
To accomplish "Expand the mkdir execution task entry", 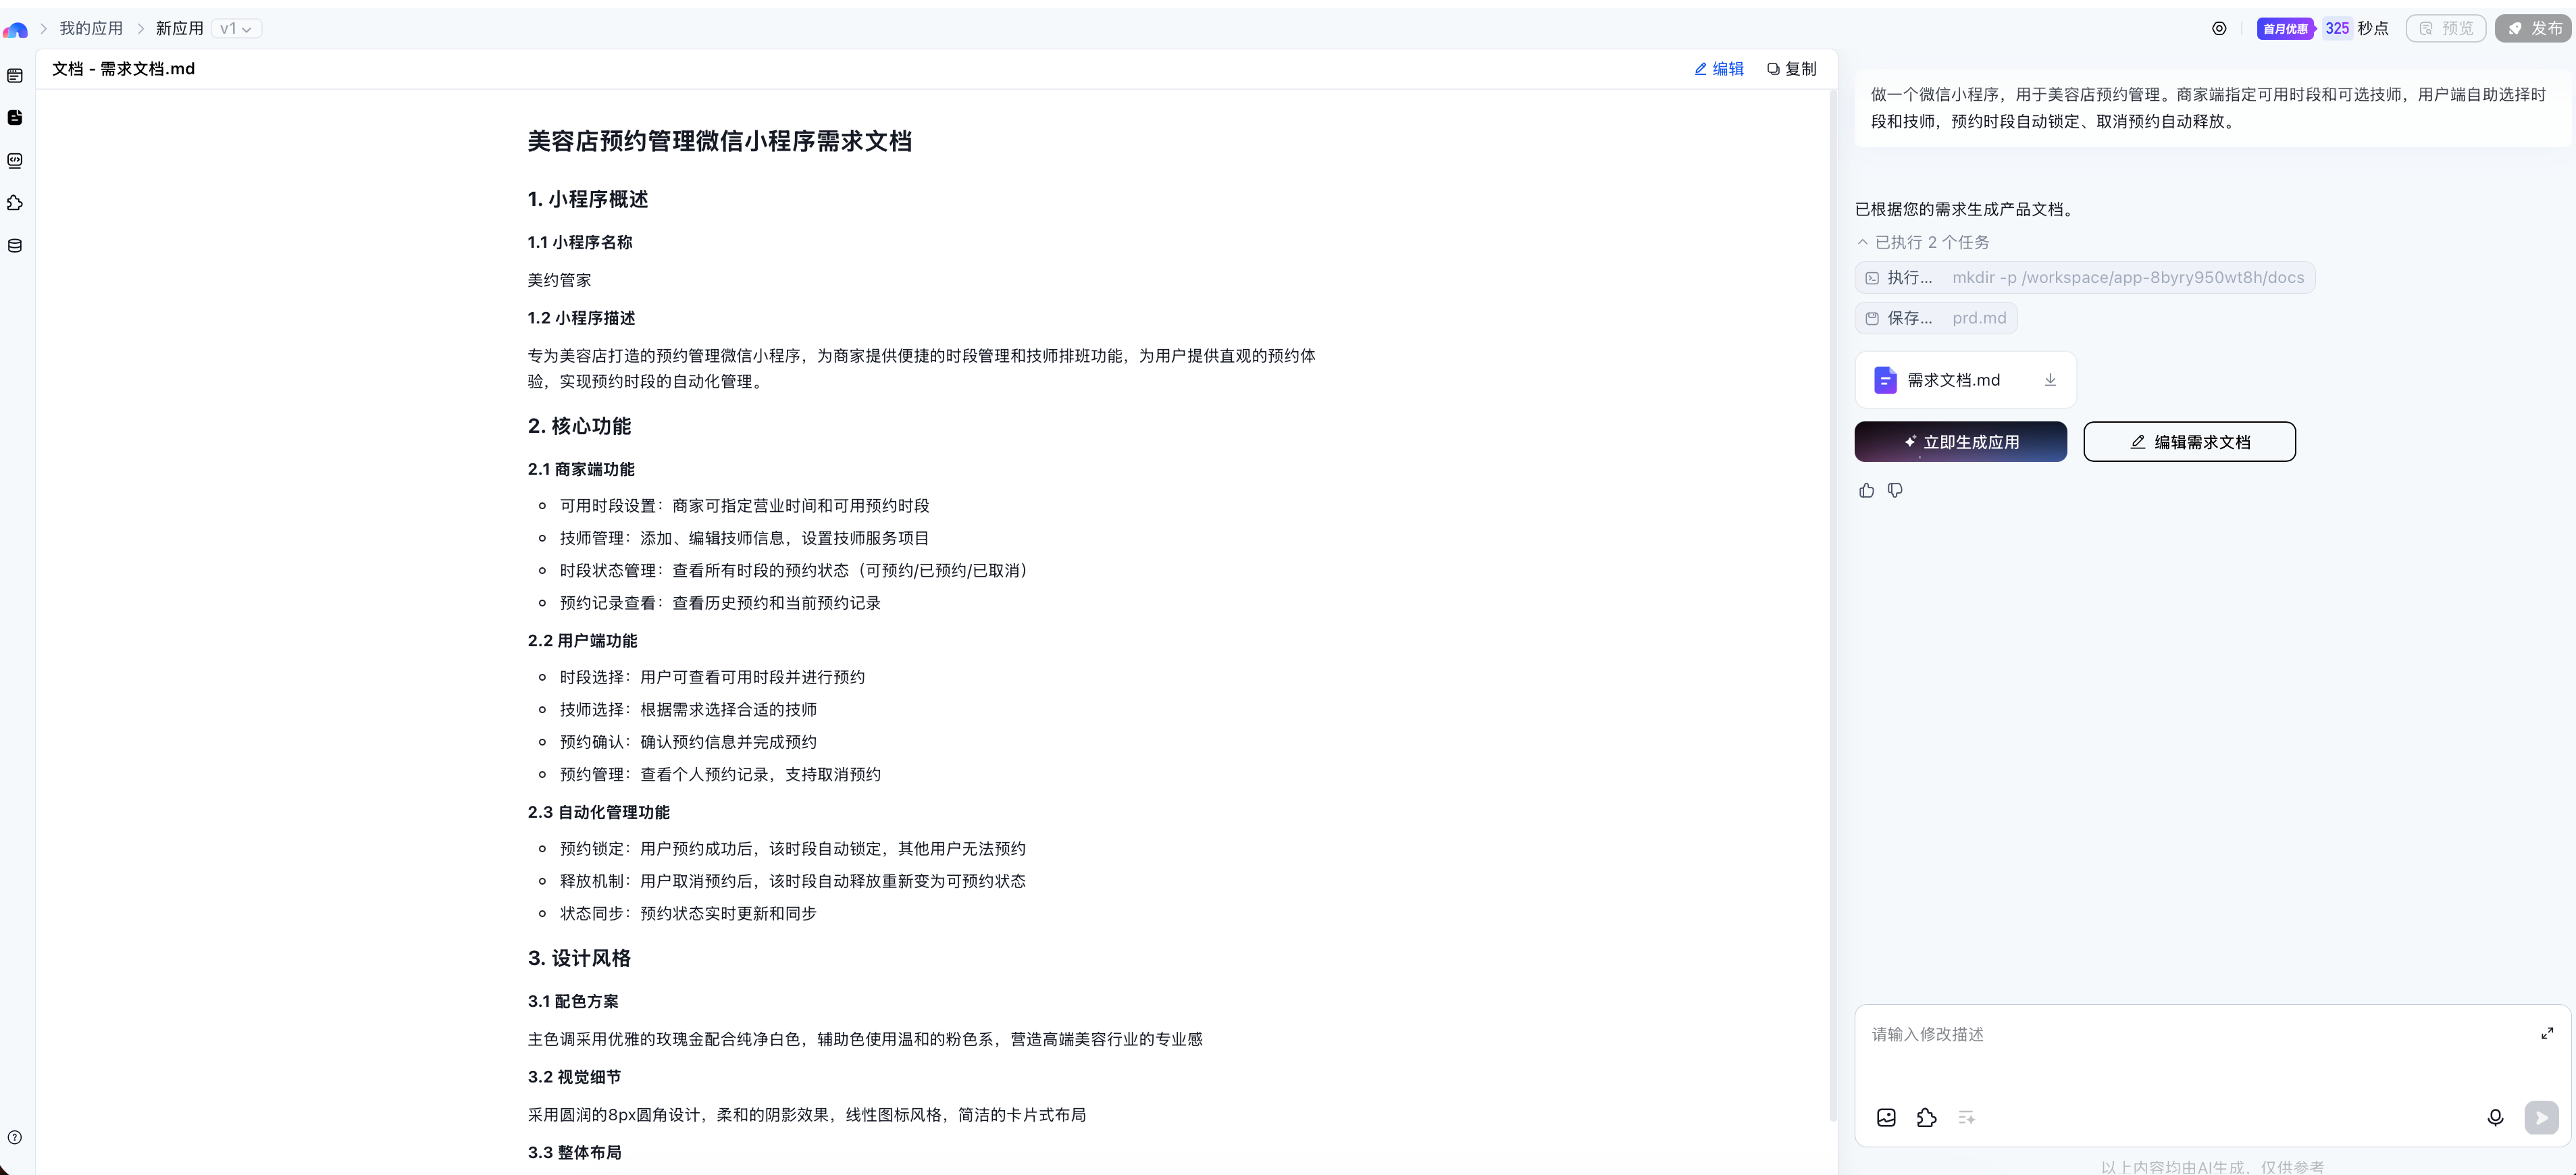I will (2084, 278).
